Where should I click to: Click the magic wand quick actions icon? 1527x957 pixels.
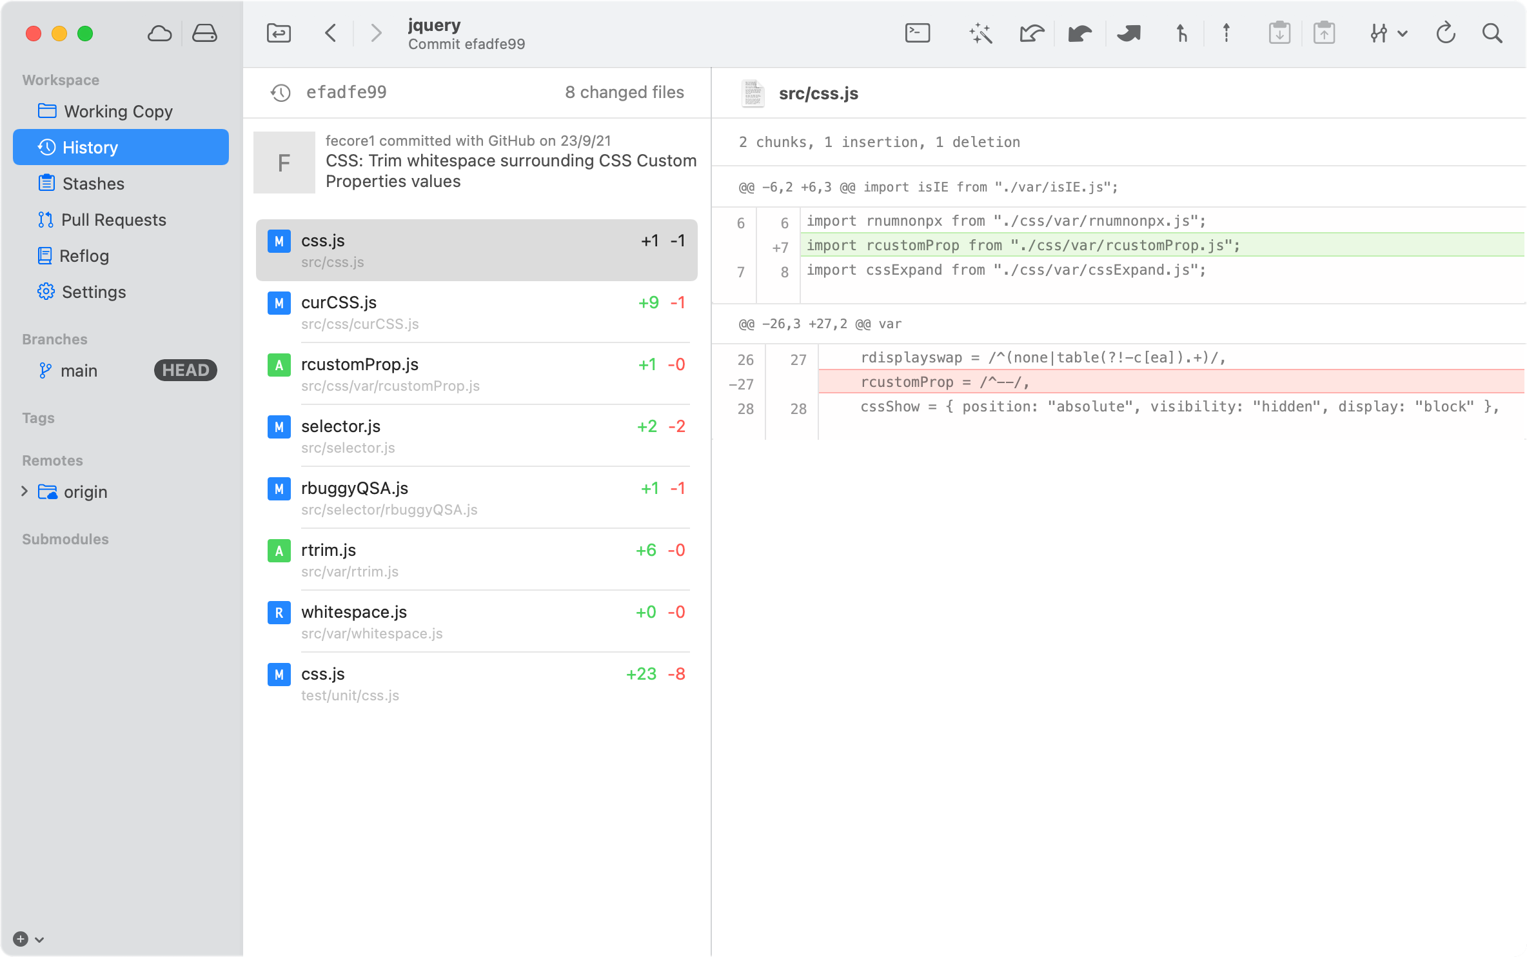tap(980, 33)
